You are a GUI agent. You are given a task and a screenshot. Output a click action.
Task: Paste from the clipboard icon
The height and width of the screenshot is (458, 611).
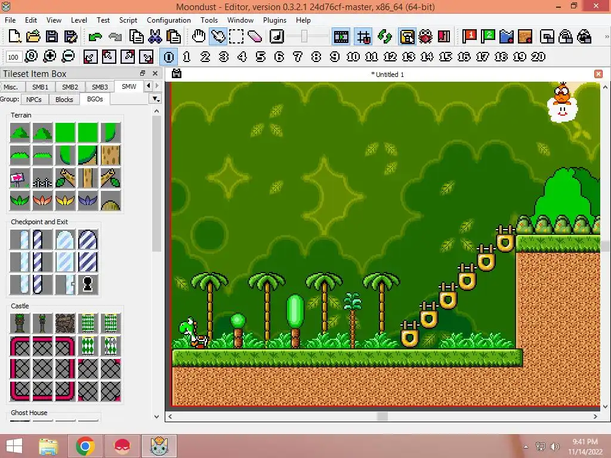click(174, 36)
